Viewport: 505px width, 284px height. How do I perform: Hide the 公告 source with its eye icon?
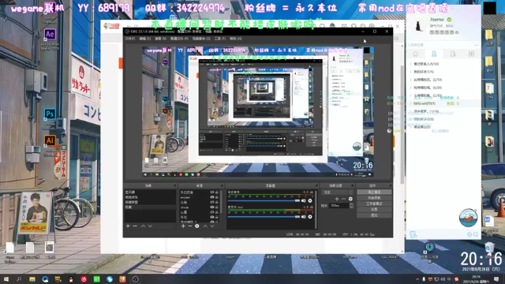click(x=212, y=202)
